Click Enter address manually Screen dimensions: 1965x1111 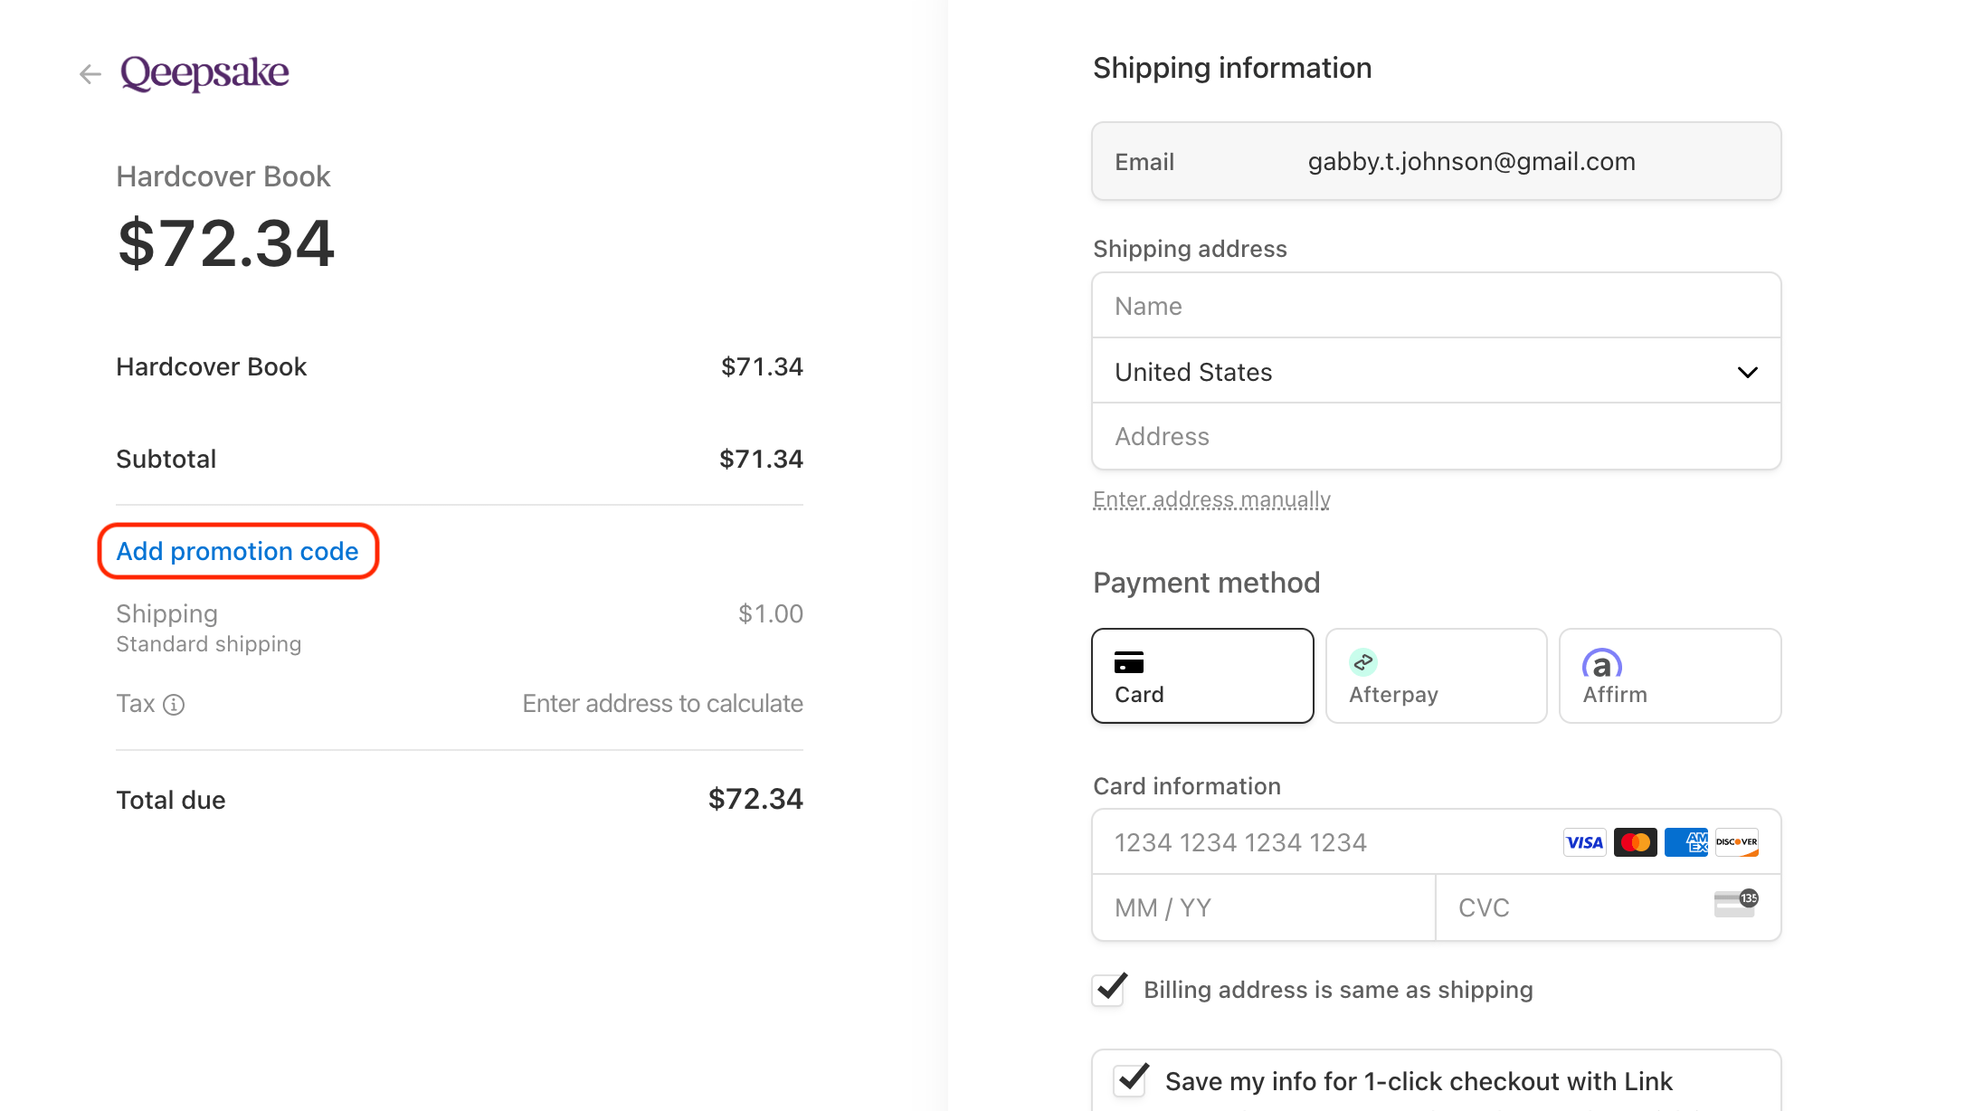click(1211, 499)
